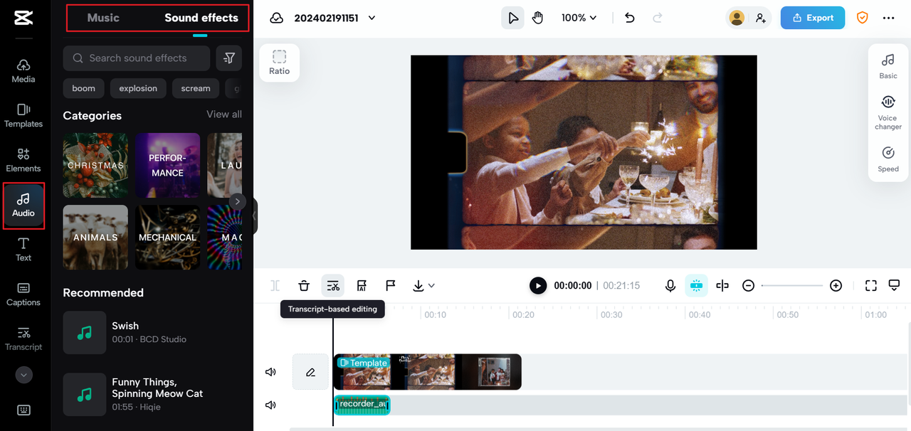
Task: Record voiceover with microphone icon
Action: 670,286
